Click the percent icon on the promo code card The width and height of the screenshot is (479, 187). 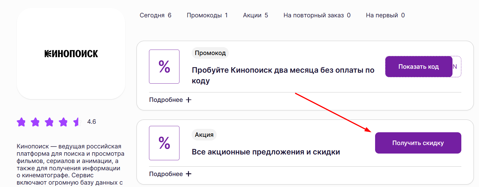point(164,67)
